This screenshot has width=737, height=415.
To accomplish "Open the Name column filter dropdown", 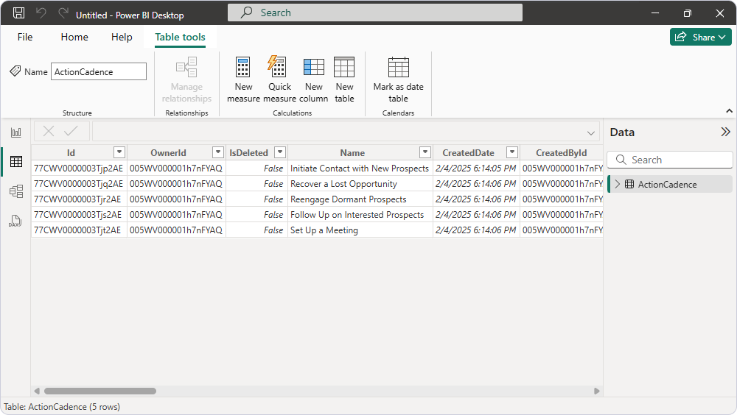I will coord(425,152).
